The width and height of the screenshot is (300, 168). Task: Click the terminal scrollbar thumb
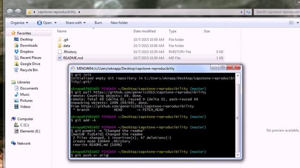(x=238, y=118)
